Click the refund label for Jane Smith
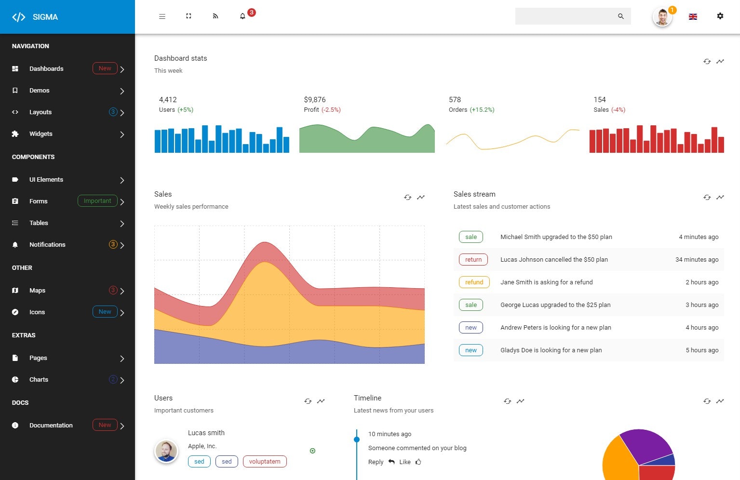 pyautogui.click(x=474, y=282)
